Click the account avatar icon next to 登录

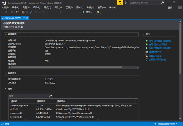[180, 8]
